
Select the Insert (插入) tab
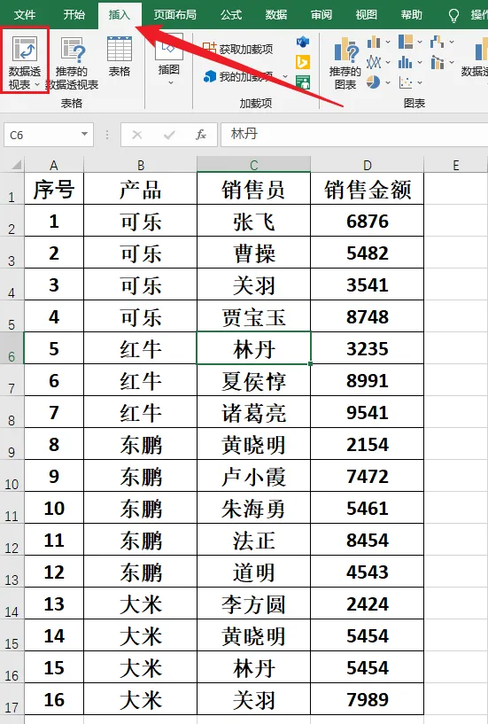[120, 15]
